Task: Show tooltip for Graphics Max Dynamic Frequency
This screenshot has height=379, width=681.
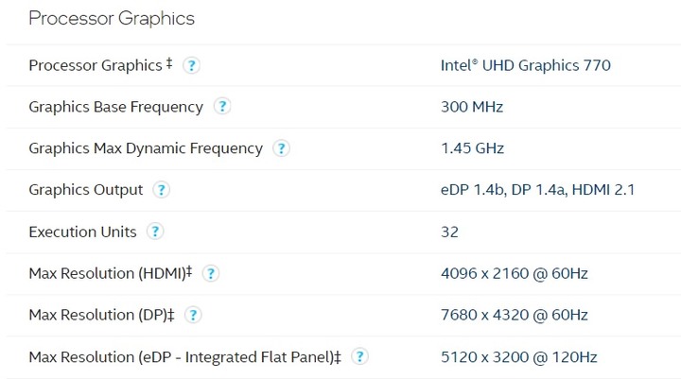Action: point(281,148)
